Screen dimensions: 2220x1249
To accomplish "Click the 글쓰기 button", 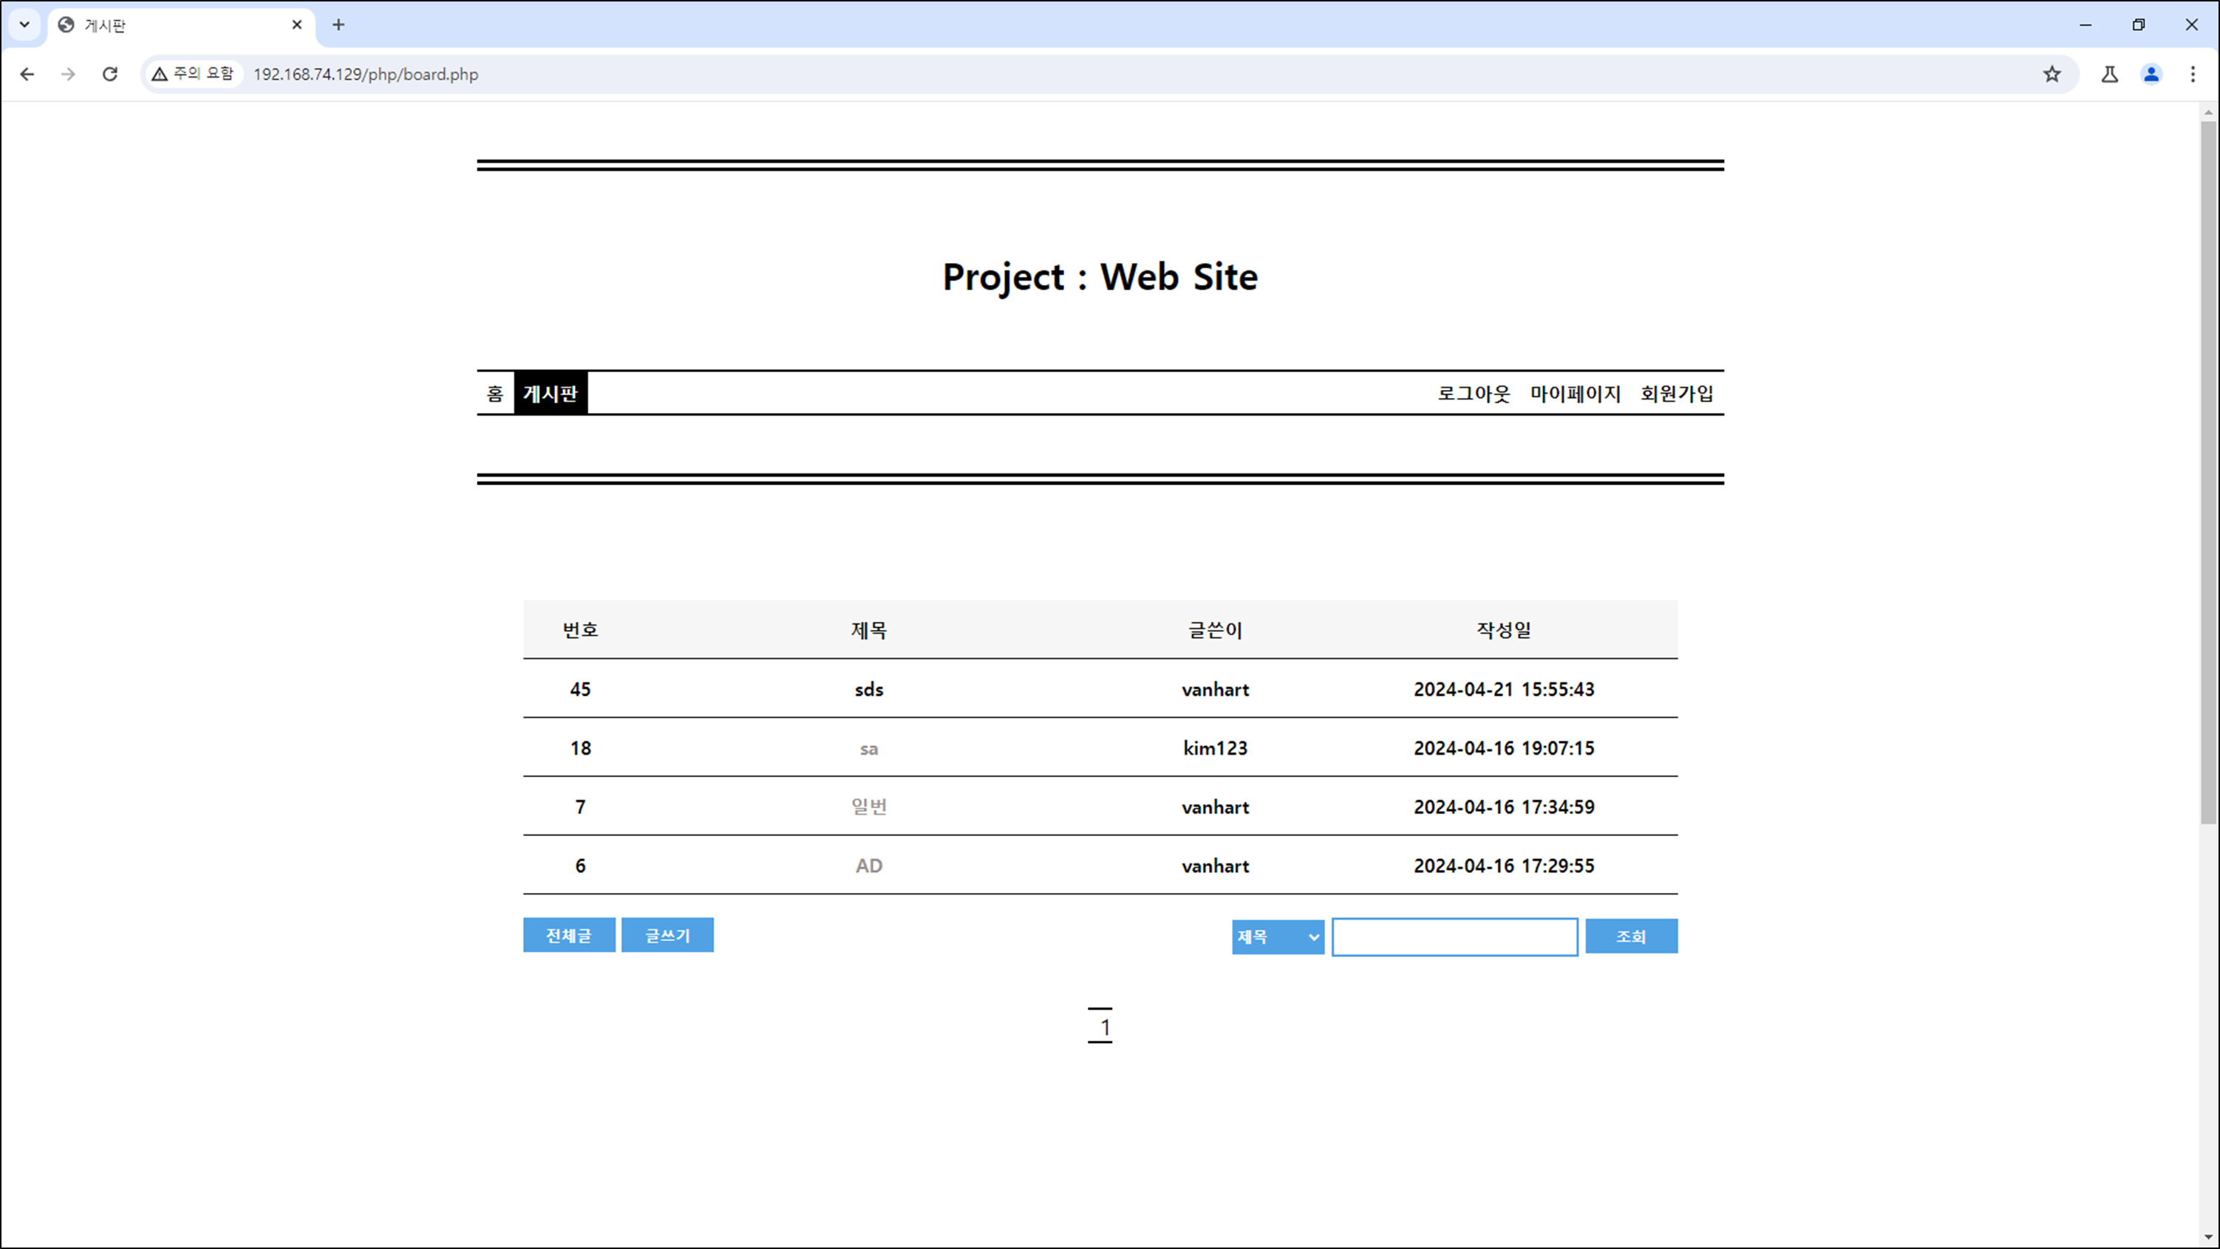I will coord(667,936).
